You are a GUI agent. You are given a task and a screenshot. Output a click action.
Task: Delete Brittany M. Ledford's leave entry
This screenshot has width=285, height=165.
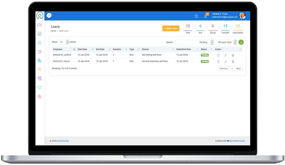click(233, 55)
